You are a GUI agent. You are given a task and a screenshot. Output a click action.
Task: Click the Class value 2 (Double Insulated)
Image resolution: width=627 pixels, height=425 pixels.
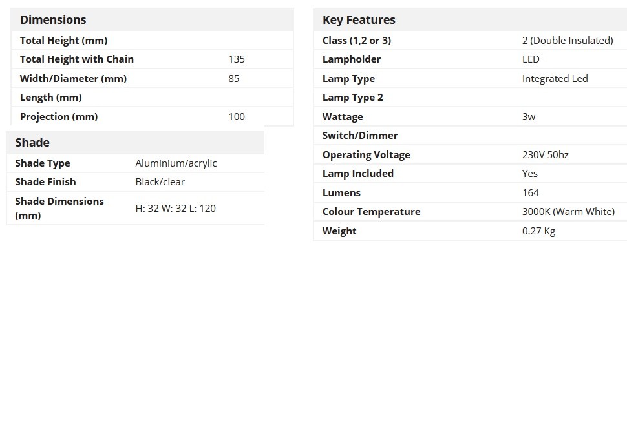(568, 40)
